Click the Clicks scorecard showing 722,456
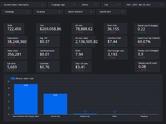This screenshot has height=124, width=166. point(14,28)
